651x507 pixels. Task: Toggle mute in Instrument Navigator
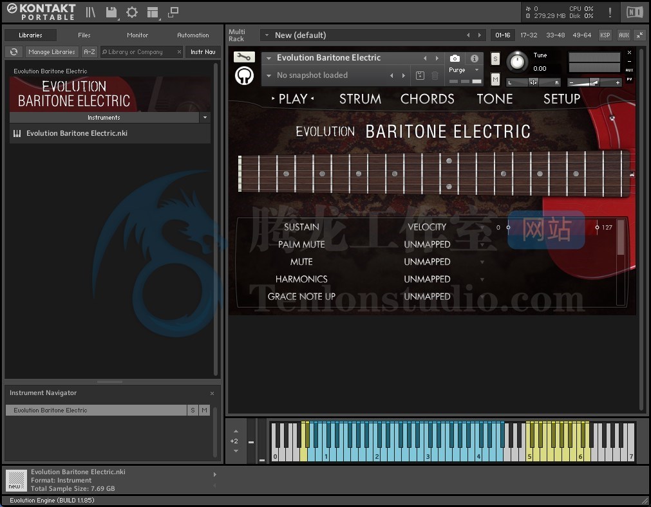coord(204,410)
